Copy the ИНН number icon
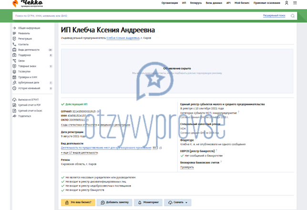Image resolution: width=307 pixels, height=210 pixels. tap(88, 115)
